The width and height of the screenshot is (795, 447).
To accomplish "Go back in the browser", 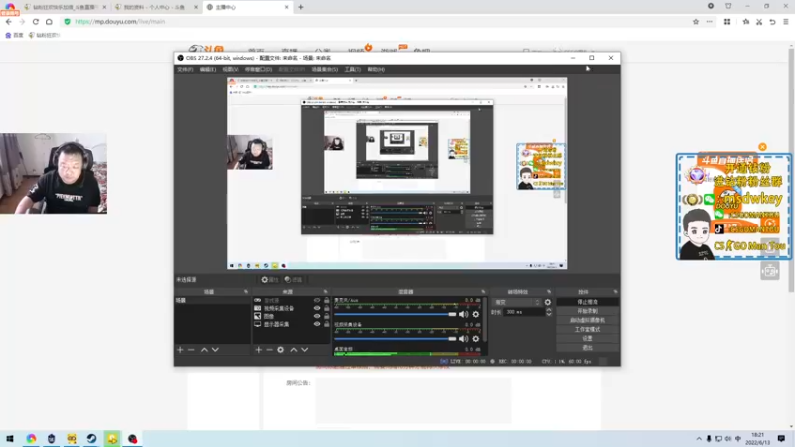I will coord(9,21).
